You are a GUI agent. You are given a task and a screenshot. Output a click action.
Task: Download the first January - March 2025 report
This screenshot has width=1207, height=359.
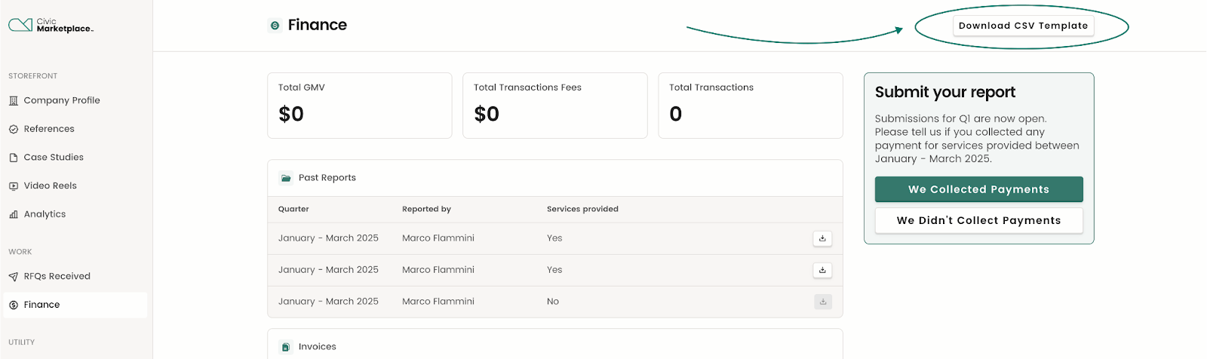[x=822, y=238]
